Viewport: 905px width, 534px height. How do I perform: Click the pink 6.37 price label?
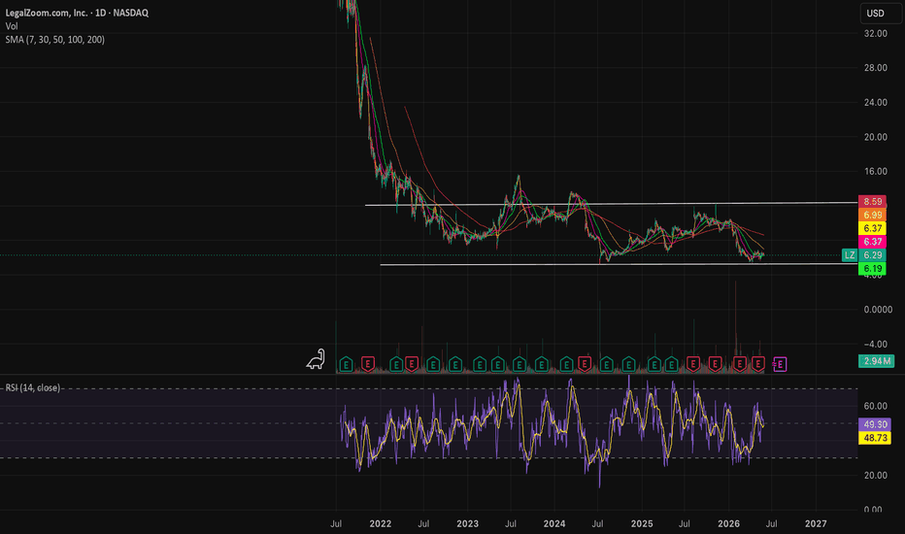pos(872,242)
